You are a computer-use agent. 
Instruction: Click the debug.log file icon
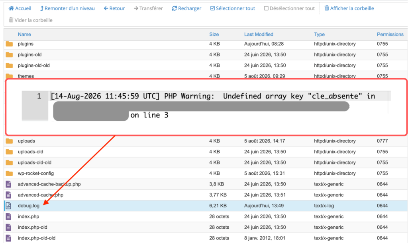(8, 206)
